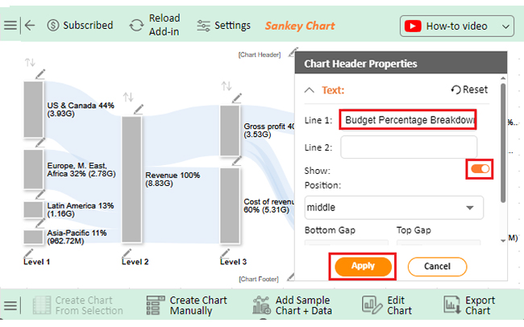Click the Reload Add-in icon

135,25
